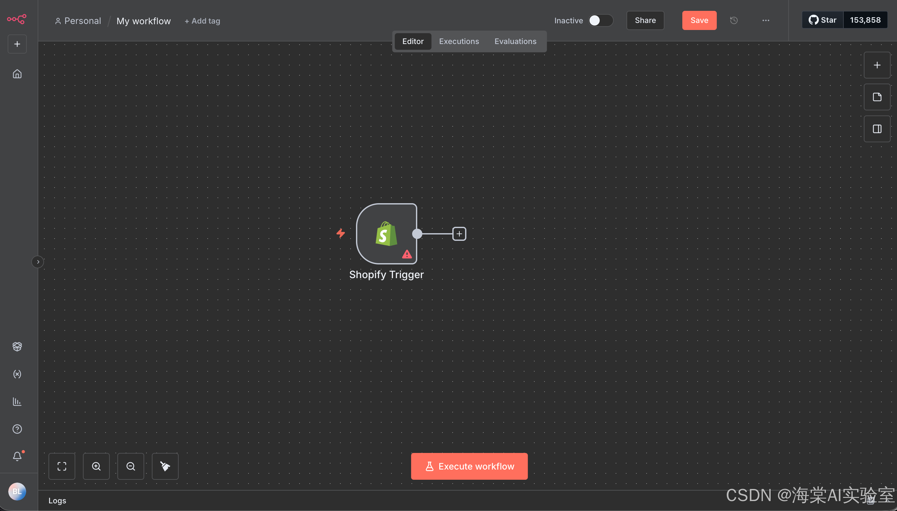The height and width of the screenshot is (511, 897).
Task: Tidy up nodes with broom icon
Action: [165, 466]
